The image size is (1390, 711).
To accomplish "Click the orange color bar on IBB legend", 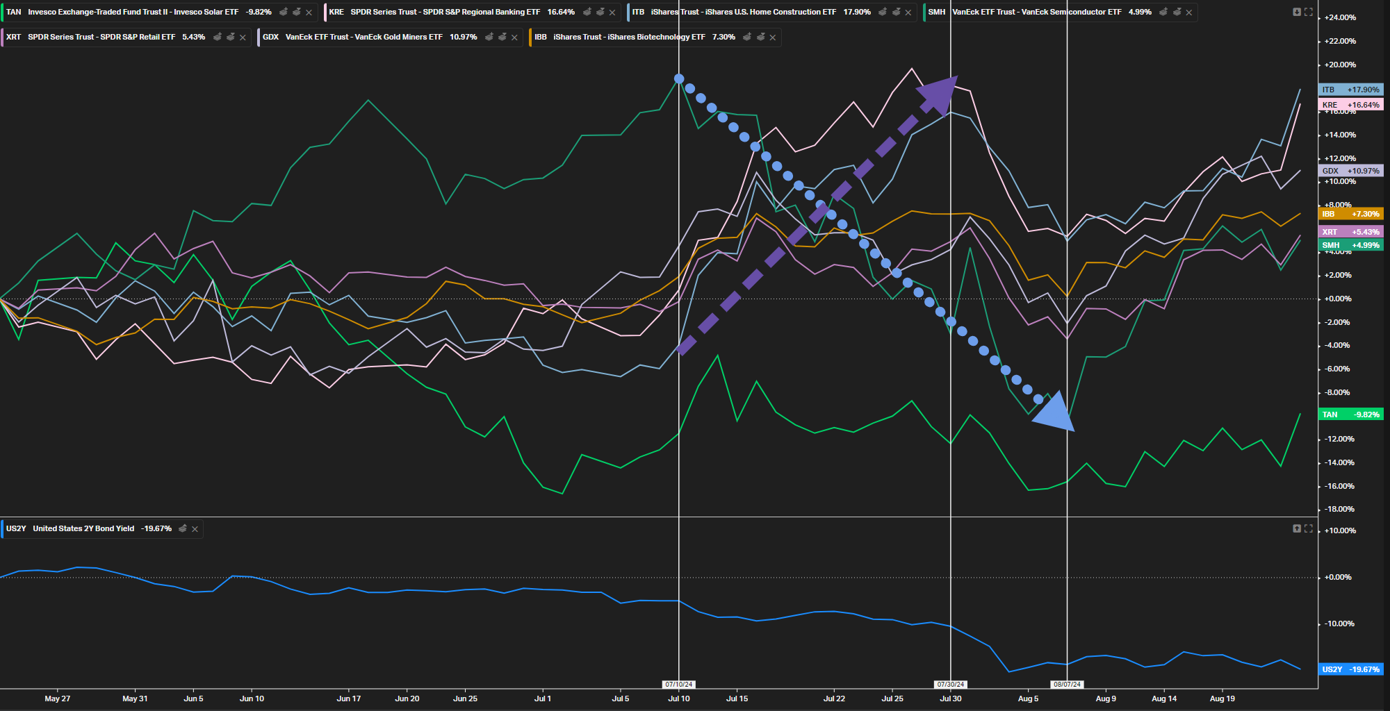I will coord(531,37).
